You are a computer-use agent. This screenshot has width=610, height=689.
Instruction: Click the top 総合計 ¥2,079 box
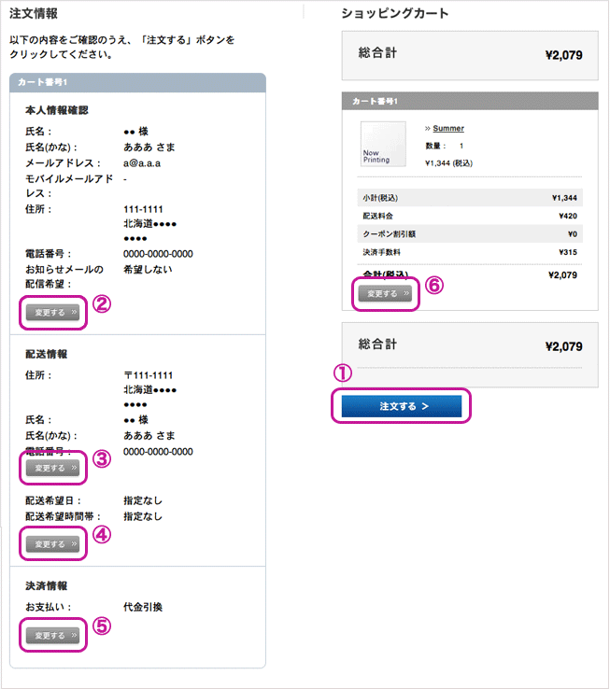click(x=470, y=55)
